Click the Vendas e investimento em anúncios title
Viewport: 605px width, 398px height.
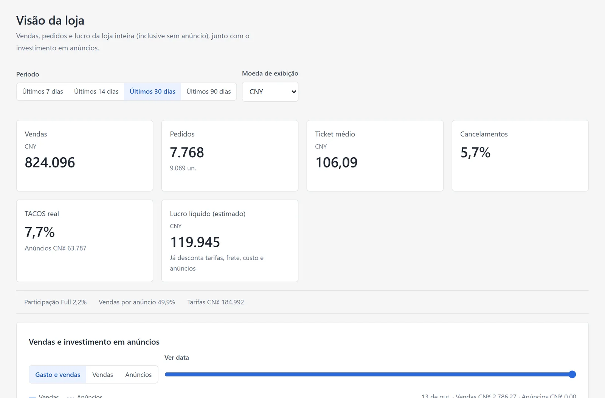point(94,342)
